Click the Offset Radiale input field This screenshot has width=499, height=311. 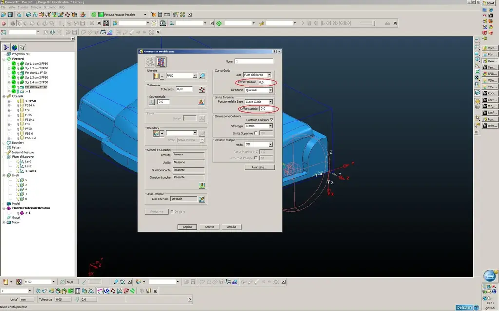pos(266,83)
